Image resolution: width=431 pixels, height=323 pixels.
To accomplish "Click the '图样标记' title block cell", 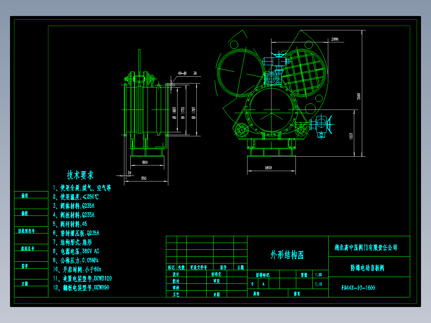I will point(263,275).
